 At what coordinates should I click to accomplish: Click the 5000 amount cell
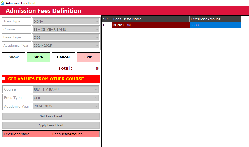215,25
